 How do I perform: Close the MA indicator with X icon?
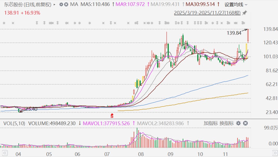[x=66, y=4]
